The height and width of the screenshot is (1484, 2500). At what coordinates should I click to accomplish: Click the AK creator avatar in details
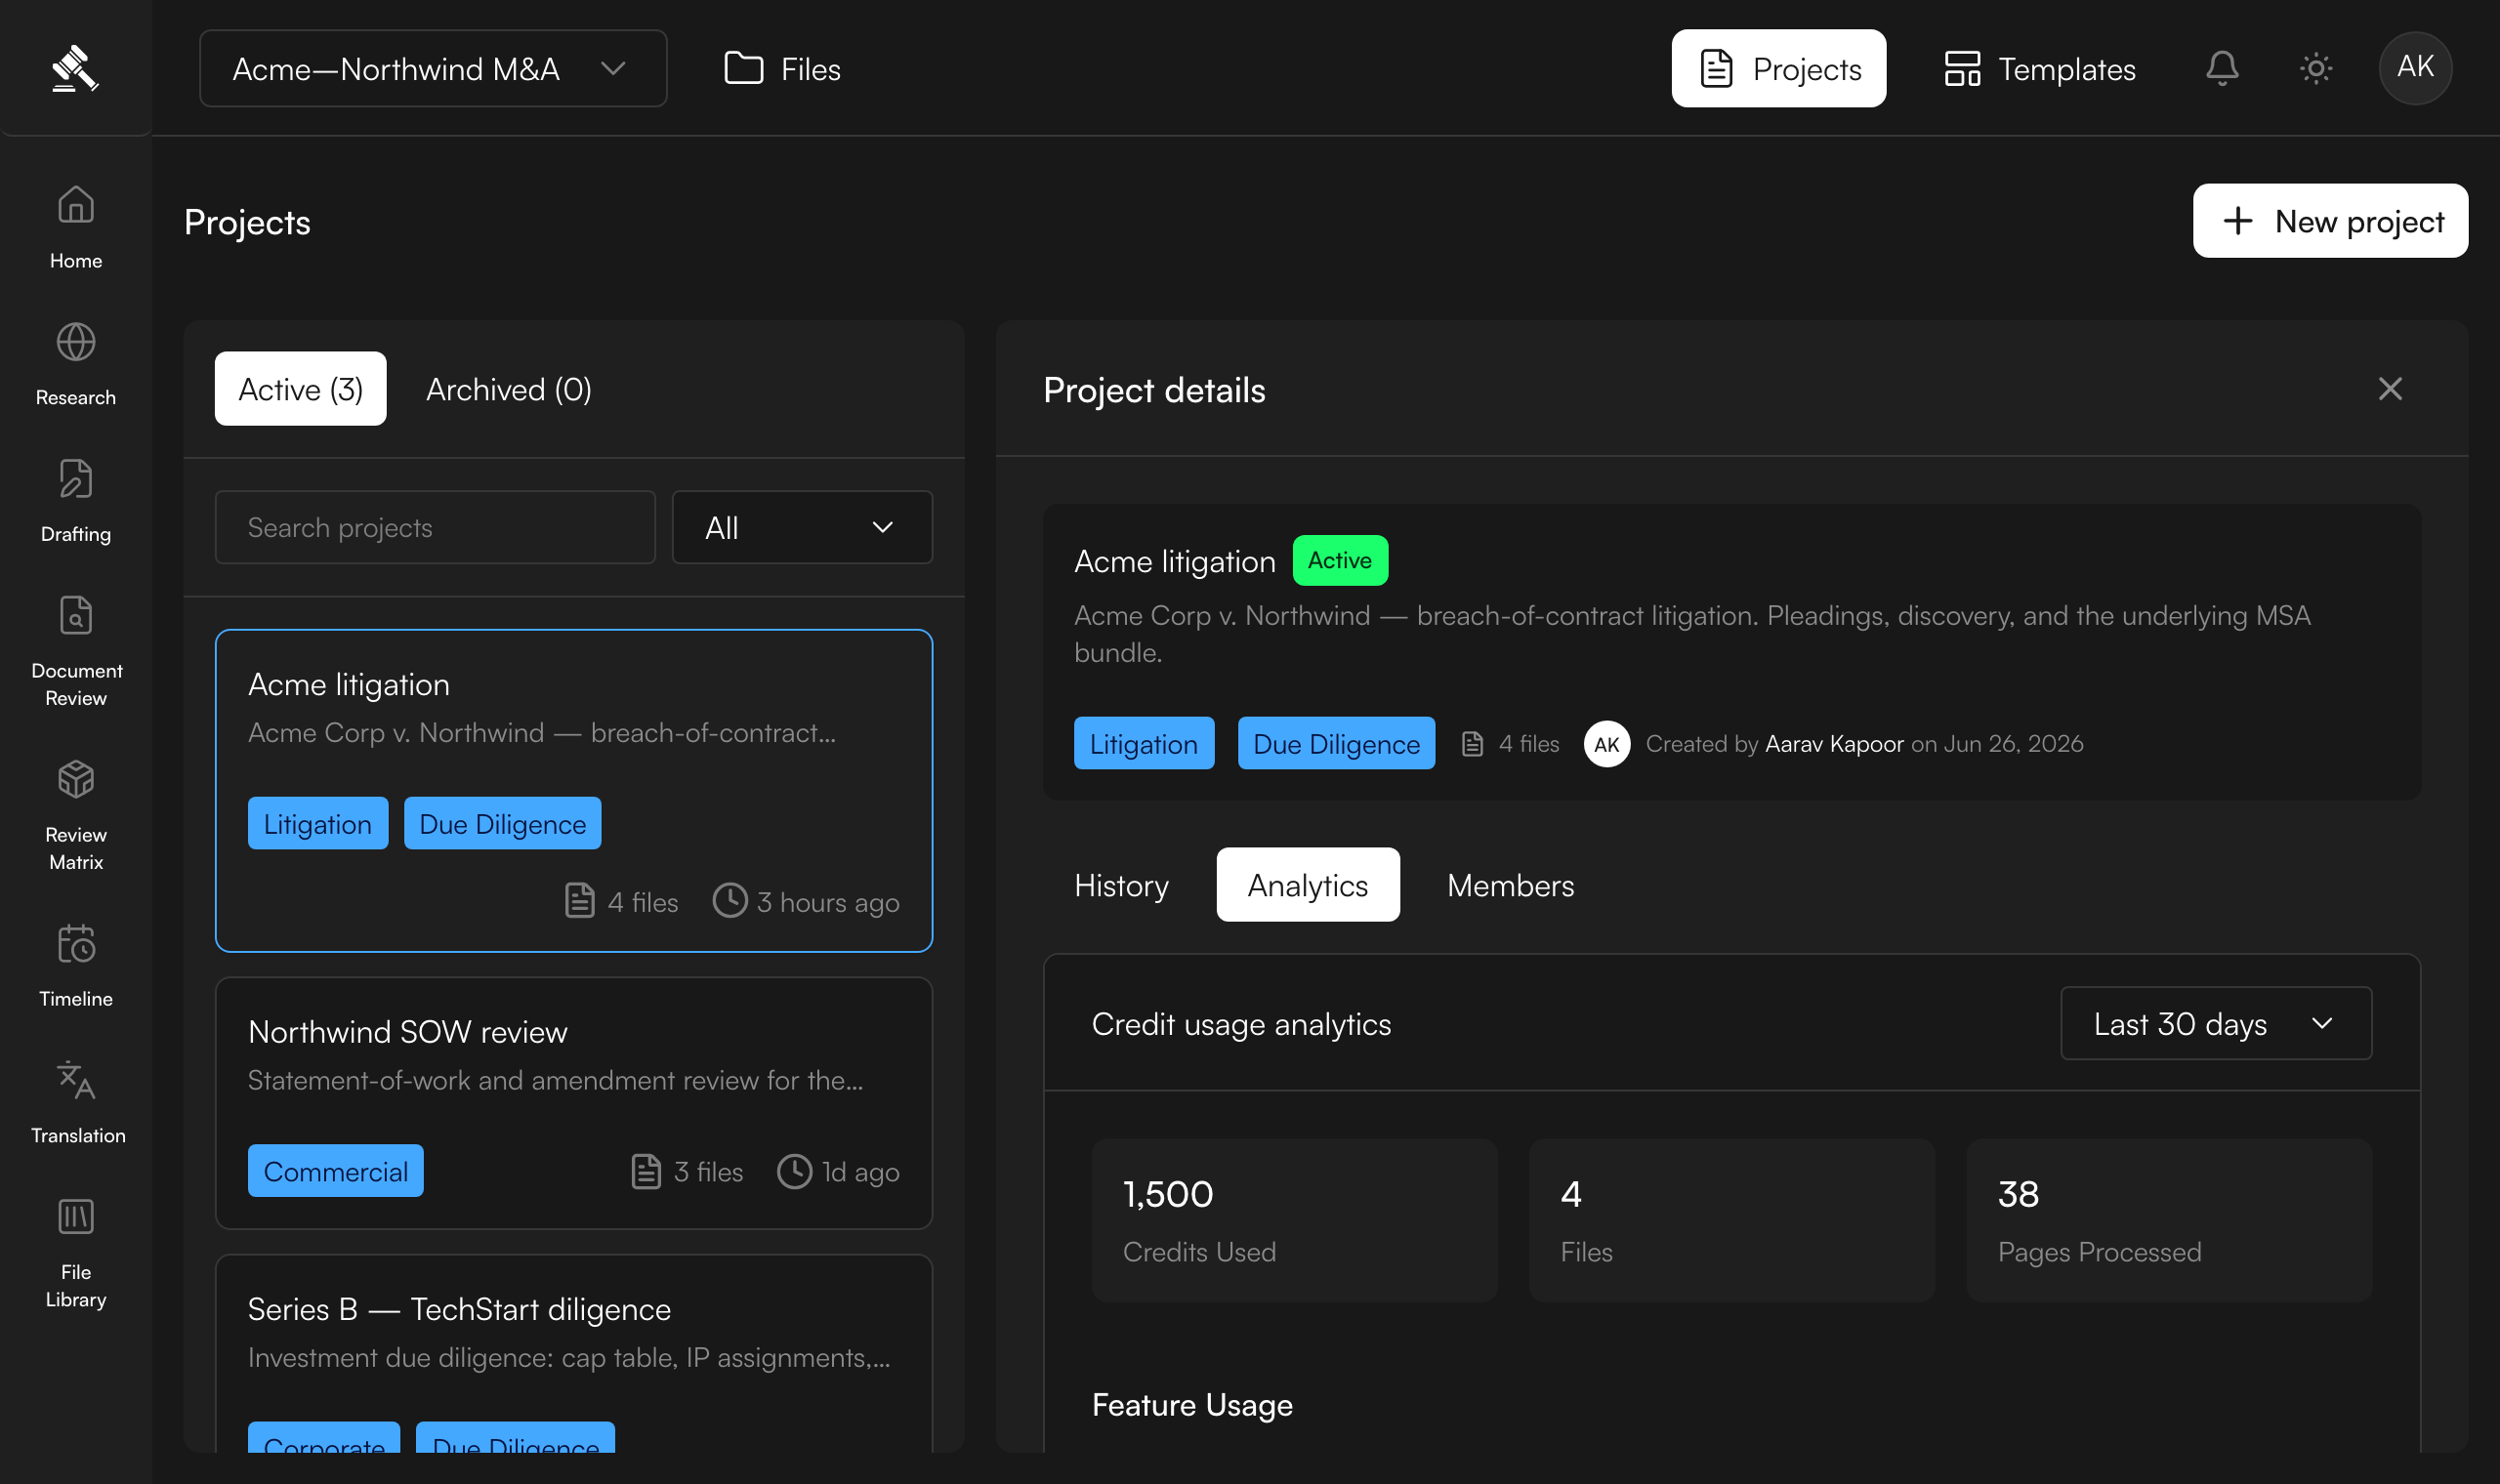(x=1607, y=744)
